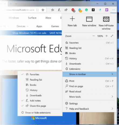
Task: Click Show or hide extensions
Action: pyautogui.click(x=40, y=113)
